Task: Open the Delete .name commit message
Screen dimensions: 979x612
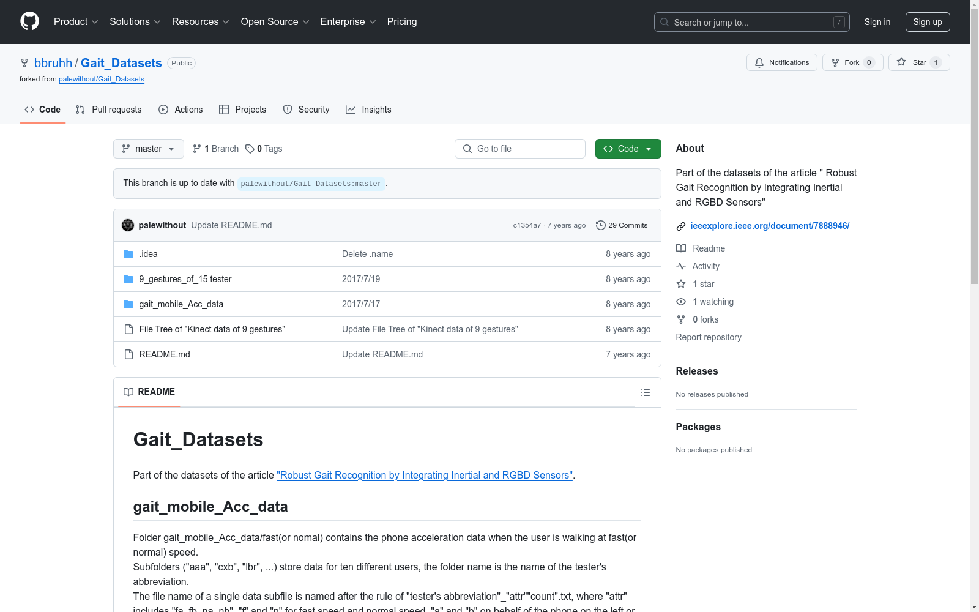Action: (x=367, y=254)
